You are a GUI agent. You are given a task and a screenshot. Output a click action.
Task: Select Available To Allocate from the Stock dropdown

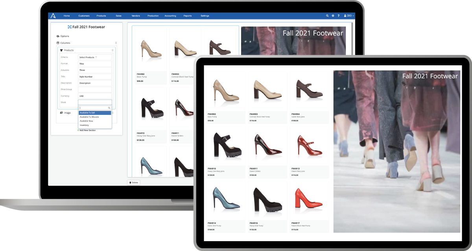(89, 116)
